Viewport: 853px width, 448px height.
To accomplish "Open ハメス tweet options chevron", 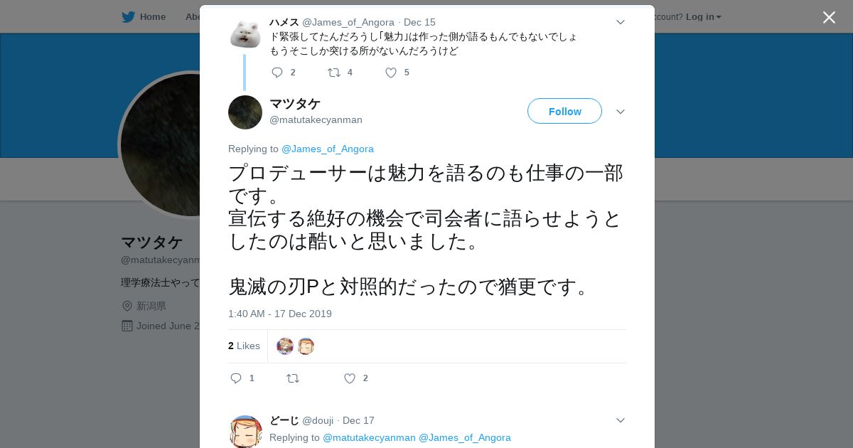I will pyautogui.click(x=621, y=22).
